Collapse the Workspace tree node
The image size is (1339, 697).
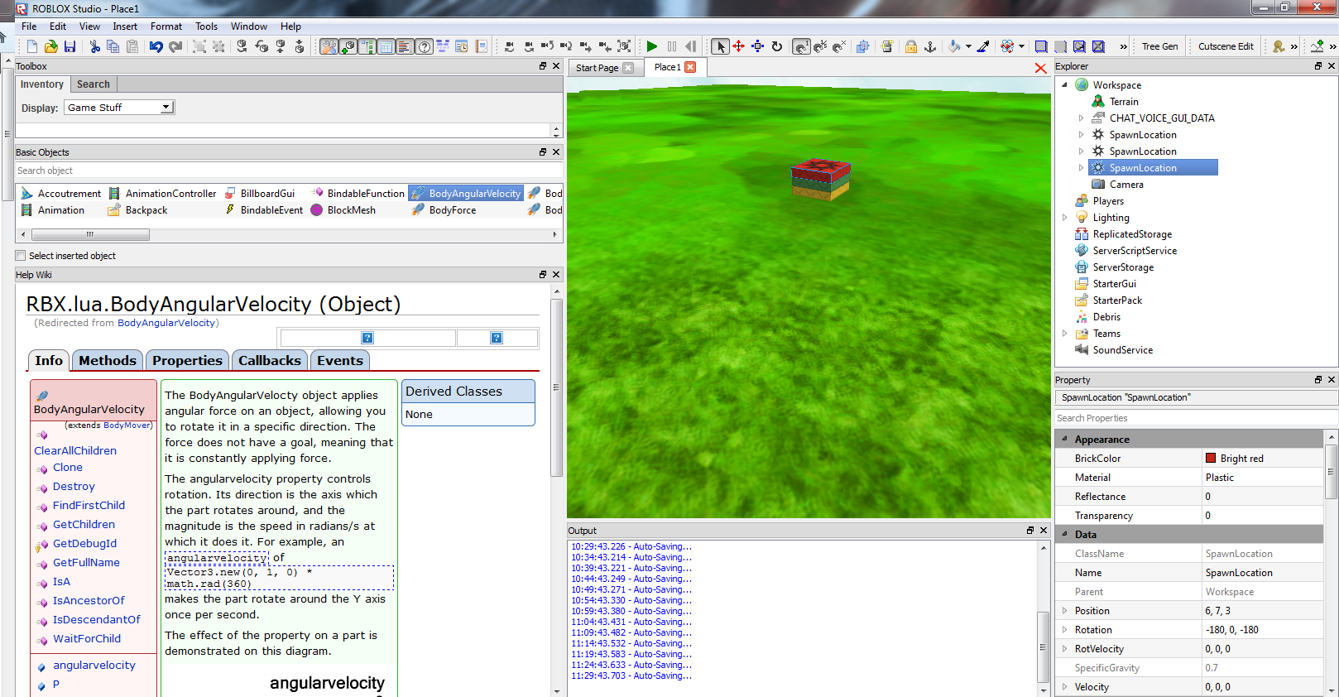[1064, 85]
